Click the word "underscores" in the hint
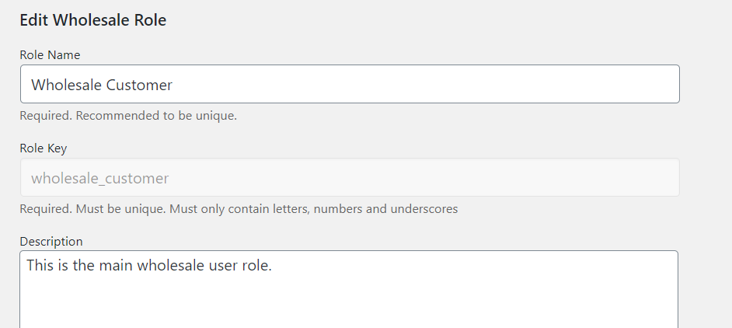 point(425,209)
